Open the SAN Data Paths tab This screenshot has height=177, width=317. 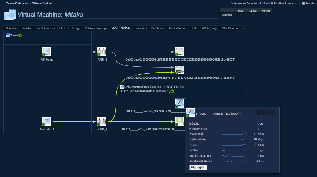click(232, 28)
